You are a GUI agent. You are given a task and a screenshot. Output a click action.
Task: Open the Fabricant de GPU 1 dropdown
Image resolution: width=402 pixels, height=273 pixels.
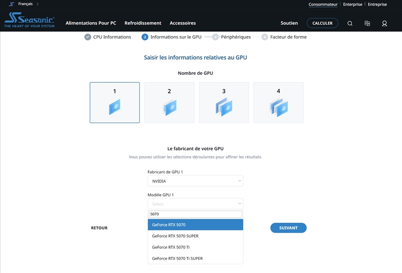pos(195,181)
